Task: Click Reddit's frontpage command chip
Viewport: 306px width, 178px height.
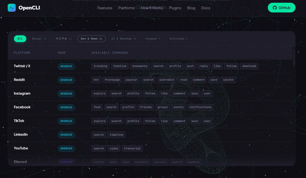Action: tap(112, 80)
